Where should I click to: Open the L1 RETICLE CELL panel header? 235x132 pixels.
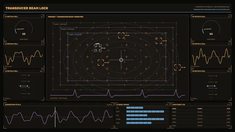click(24, 16)
